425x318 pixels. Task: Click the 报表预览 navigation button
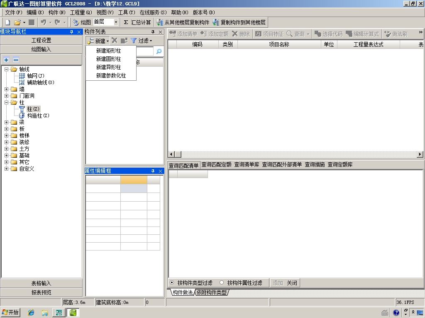[x=41, y=292]
